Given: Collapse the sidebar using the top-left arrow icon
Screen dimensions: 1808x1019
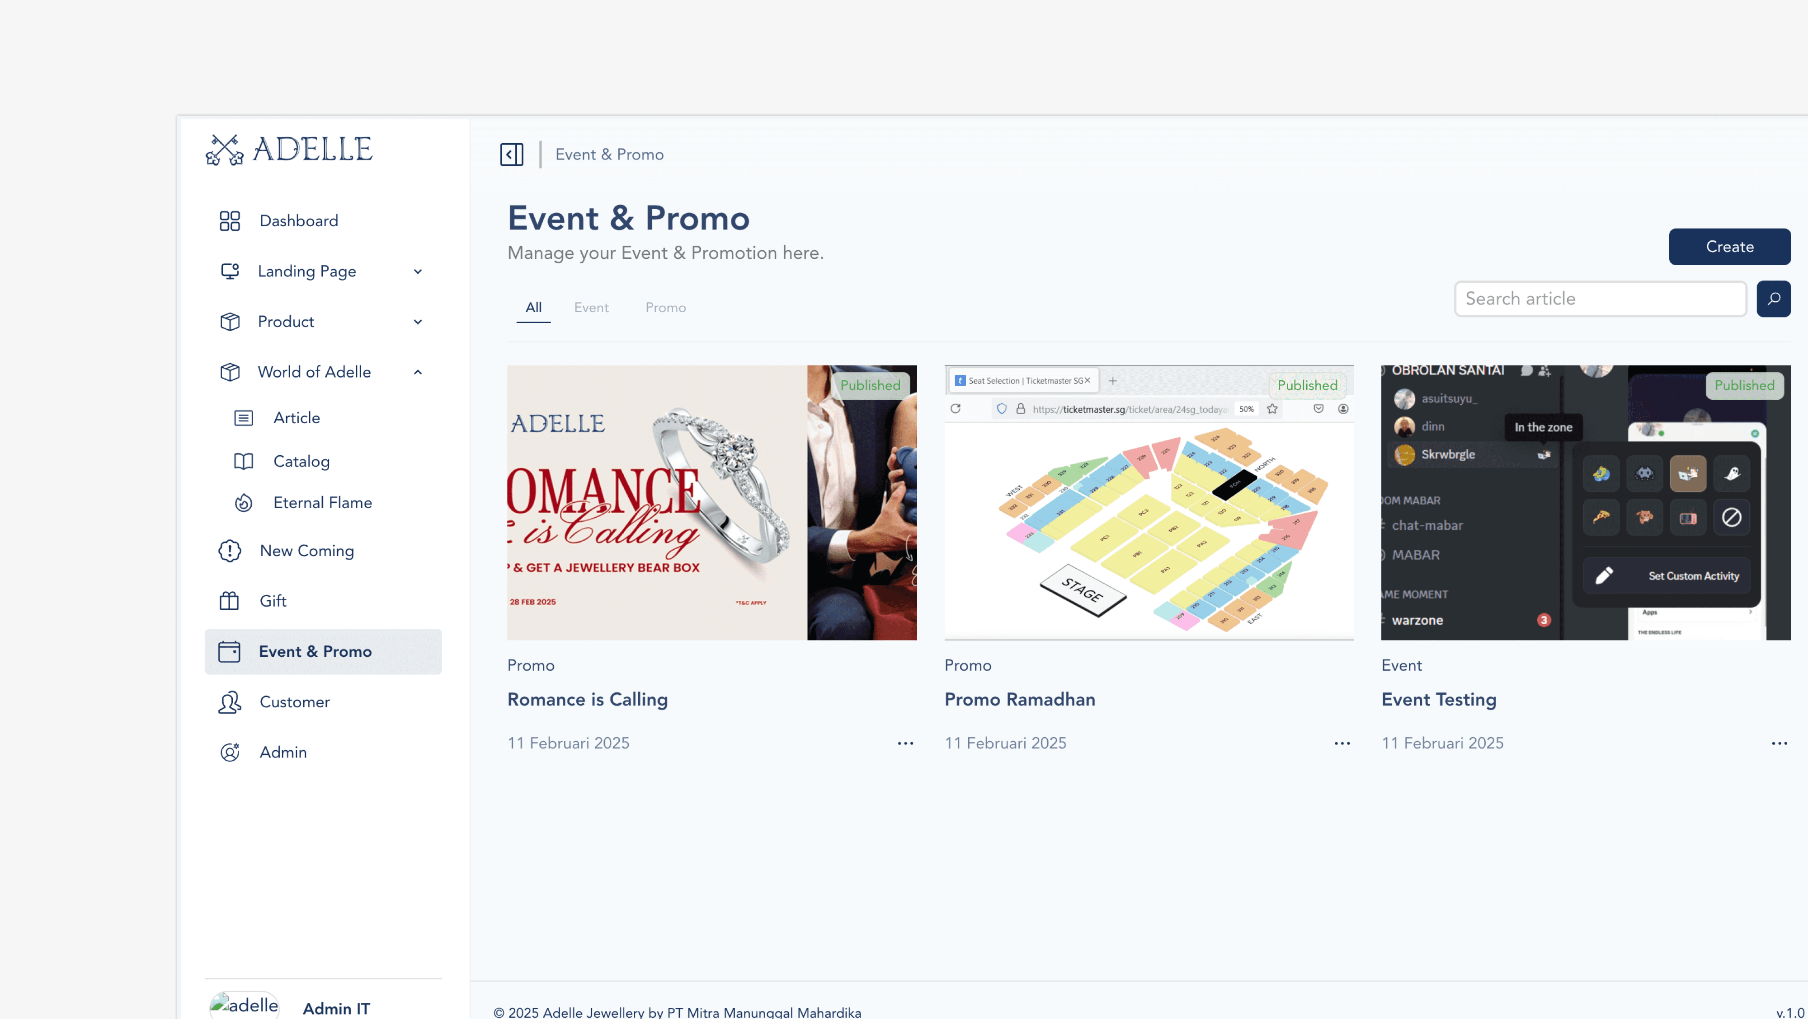Looking at the screenshot, I should click(512, 154).
